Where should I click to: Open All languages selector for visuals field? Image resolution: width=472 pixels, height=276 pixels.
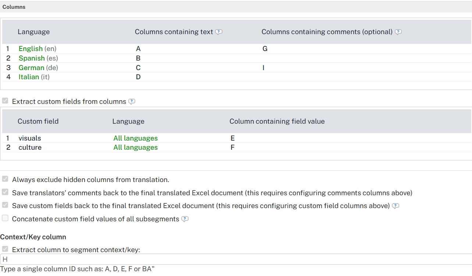click(x=135, y=138)
